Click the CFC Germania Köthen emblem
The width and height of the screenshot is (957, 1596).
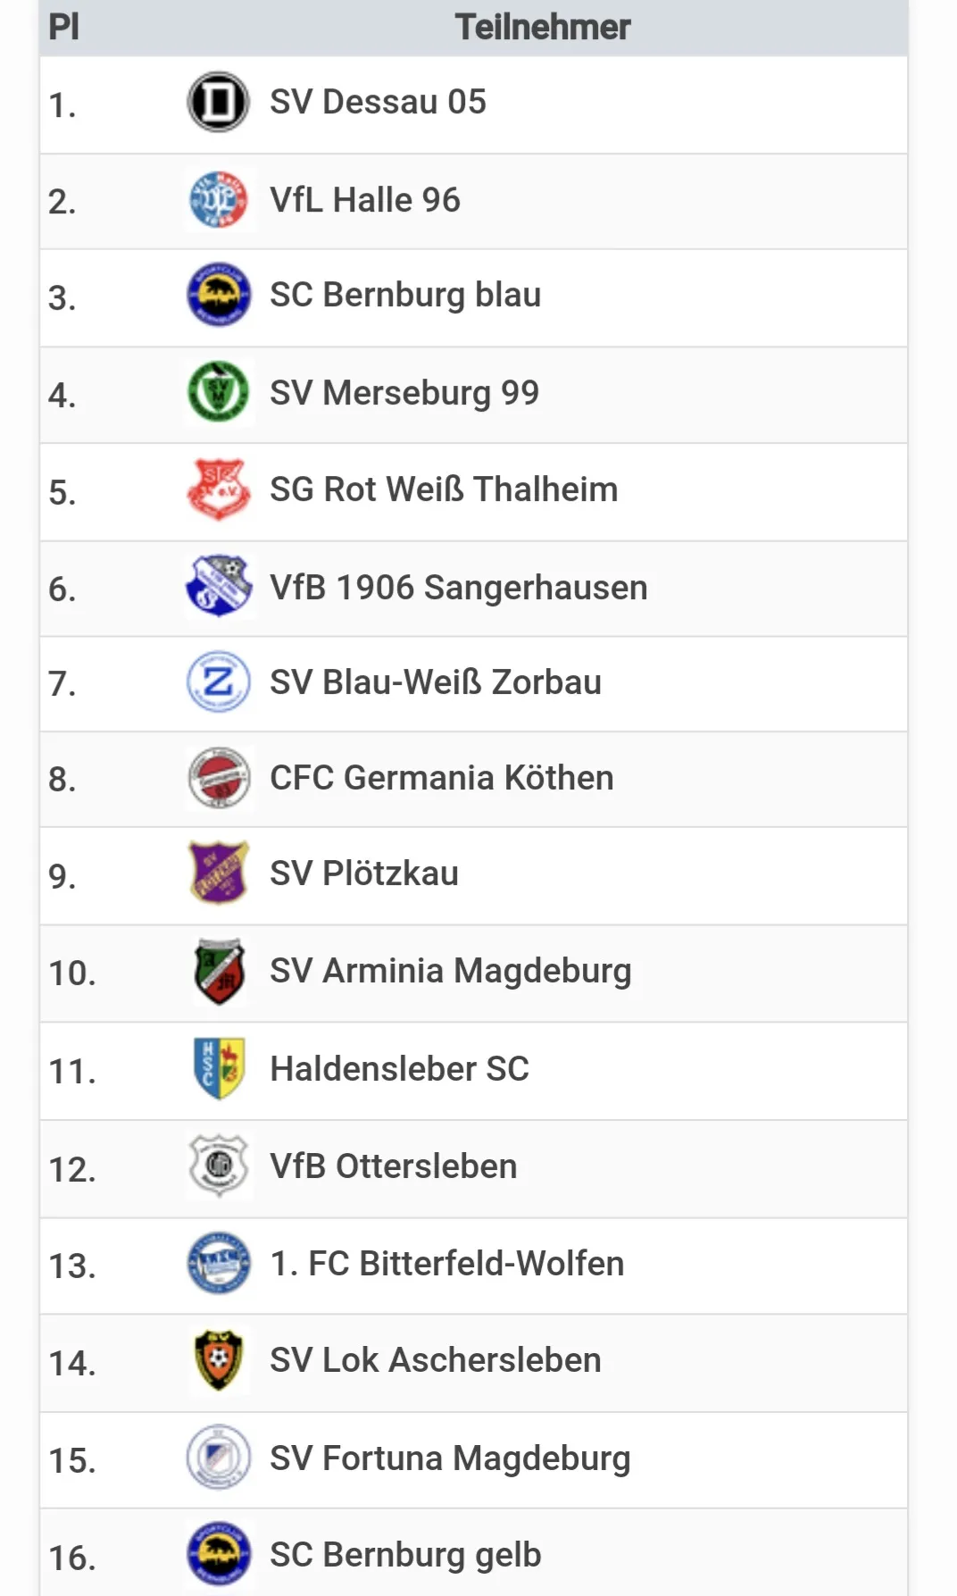pos(219,778)
